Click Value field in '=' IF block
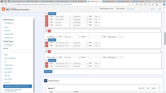Image resolution: width=166 pixels, height=93 pixels. point(115,37)
